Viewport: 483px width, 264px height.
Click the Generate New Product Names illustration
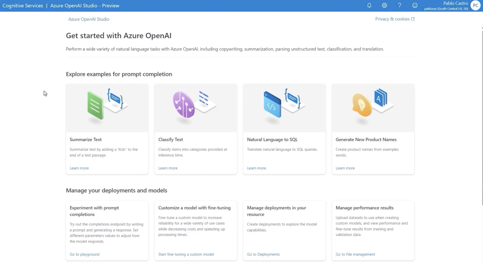(373, 108)
